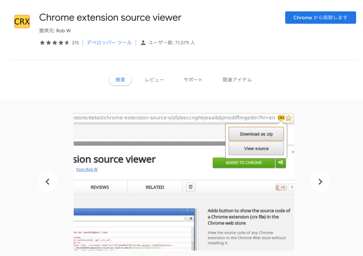The image size is (363, 256).
Task: Click the 315 ratings count
Action: coord(75,43)
